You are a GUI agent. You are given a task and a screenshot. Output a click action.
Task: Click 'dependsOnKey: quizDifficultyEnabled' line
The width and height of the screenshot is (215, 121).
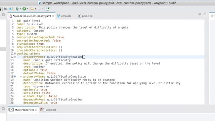[53, 99]
